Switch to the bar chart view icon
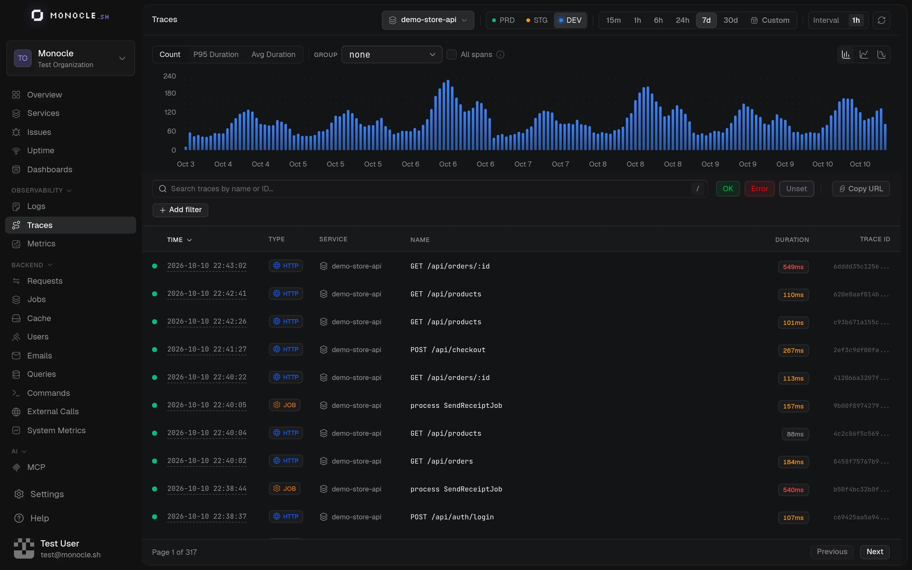This screenshot has width=912, height=570. tap(846, 55)
